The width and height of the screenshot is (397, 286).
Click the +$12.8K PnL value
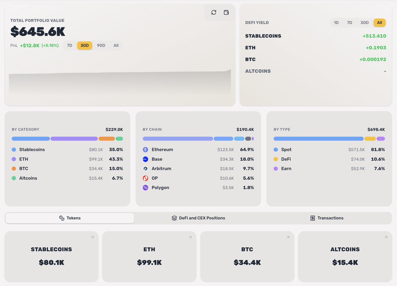pyautogui.click(x=29, y=46)
